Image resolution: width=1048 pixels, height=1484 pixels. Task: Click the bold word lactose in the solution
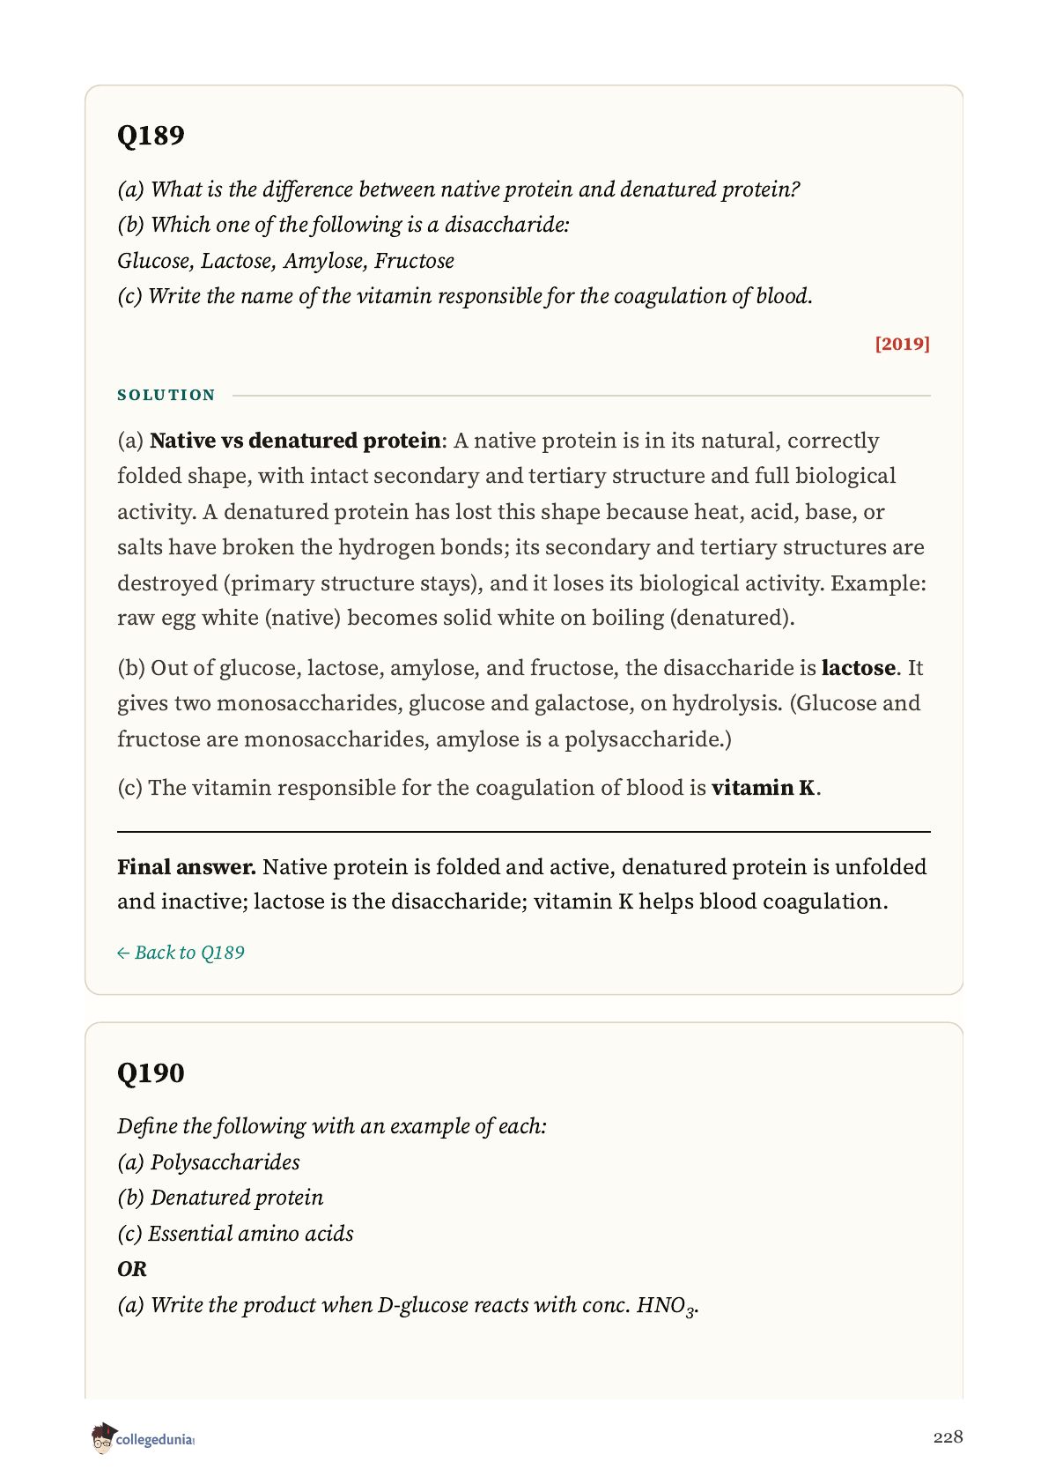859,668
